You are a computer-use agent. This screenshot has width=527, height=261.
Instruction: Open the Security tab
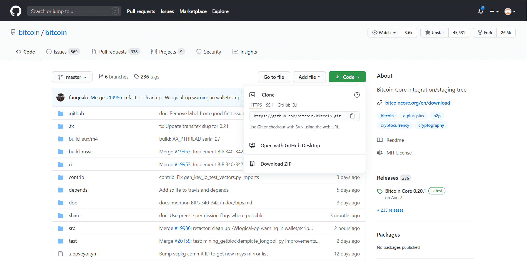(x=209, y=52)
